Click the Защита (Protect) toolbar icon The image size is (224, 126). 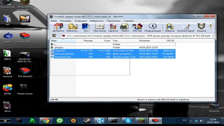[x=202, y=28]
